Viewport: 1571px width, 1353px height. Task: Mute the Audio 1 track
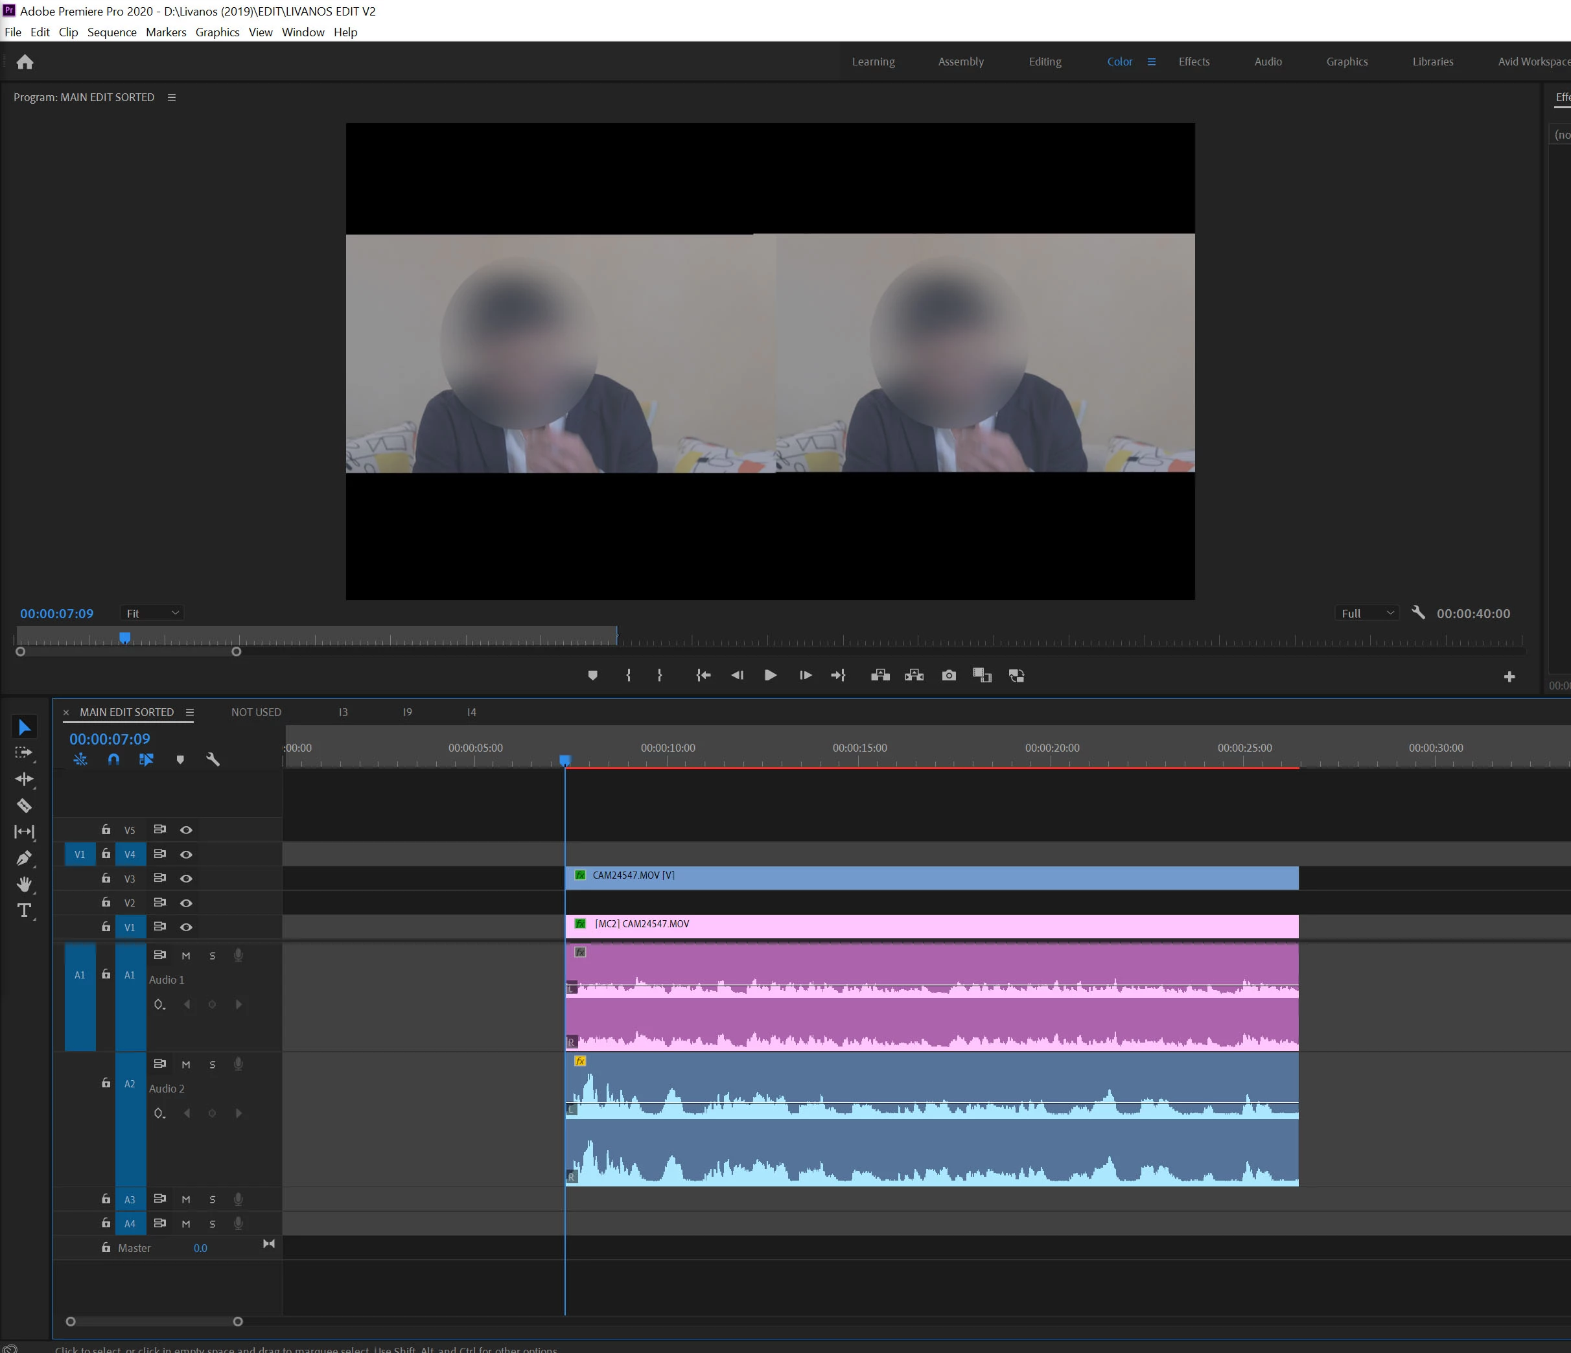[186, 956]
